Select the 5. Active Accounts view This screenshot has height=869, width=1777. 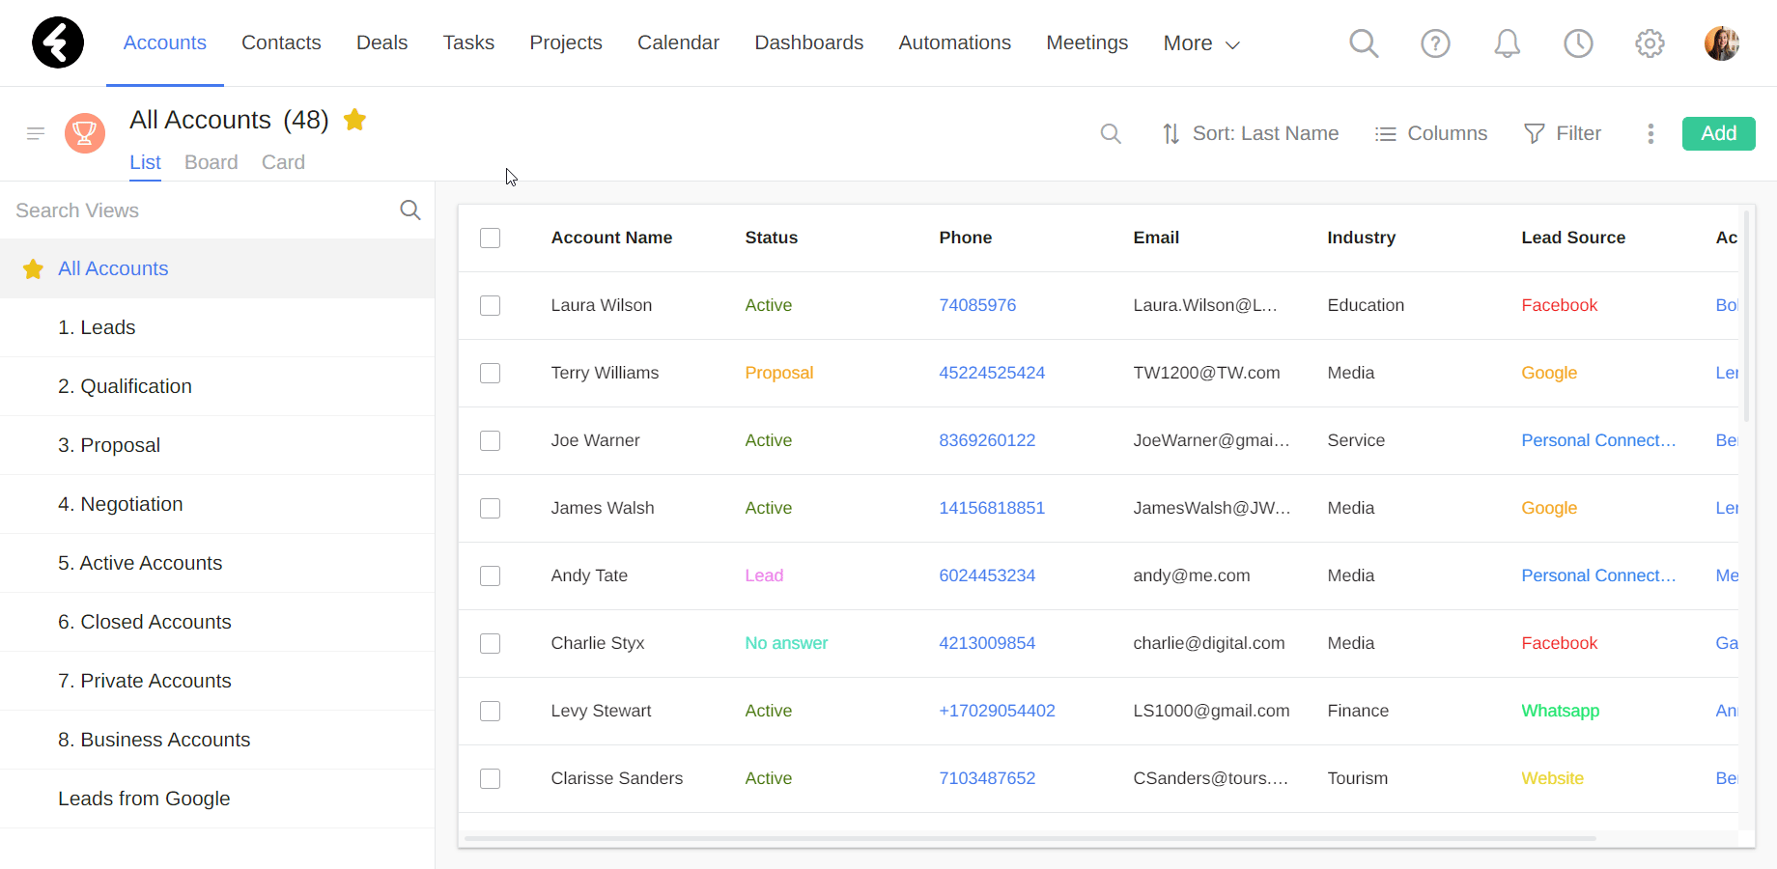[x=217, y=563]
